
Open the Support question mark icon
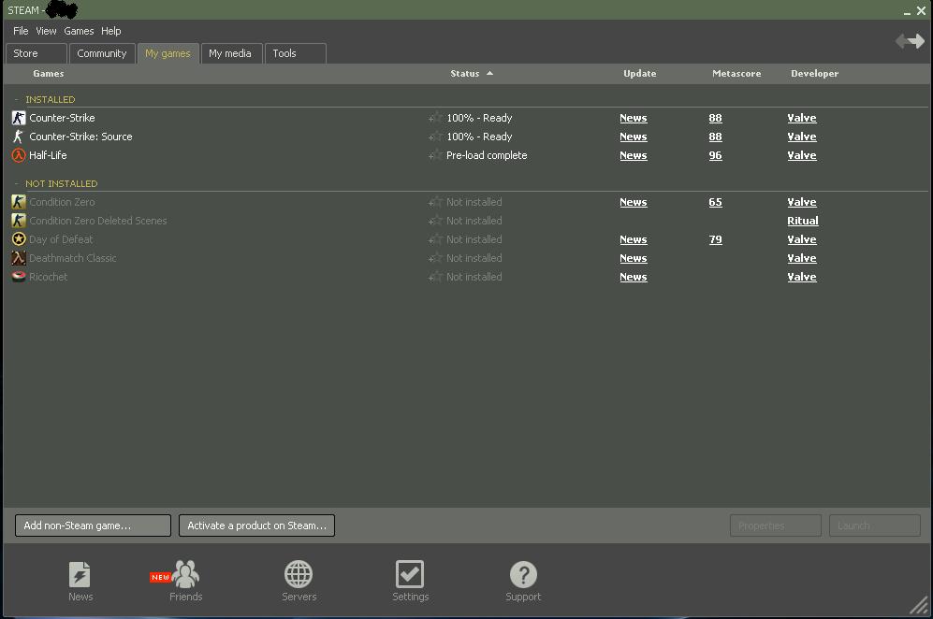pos(524,574)
